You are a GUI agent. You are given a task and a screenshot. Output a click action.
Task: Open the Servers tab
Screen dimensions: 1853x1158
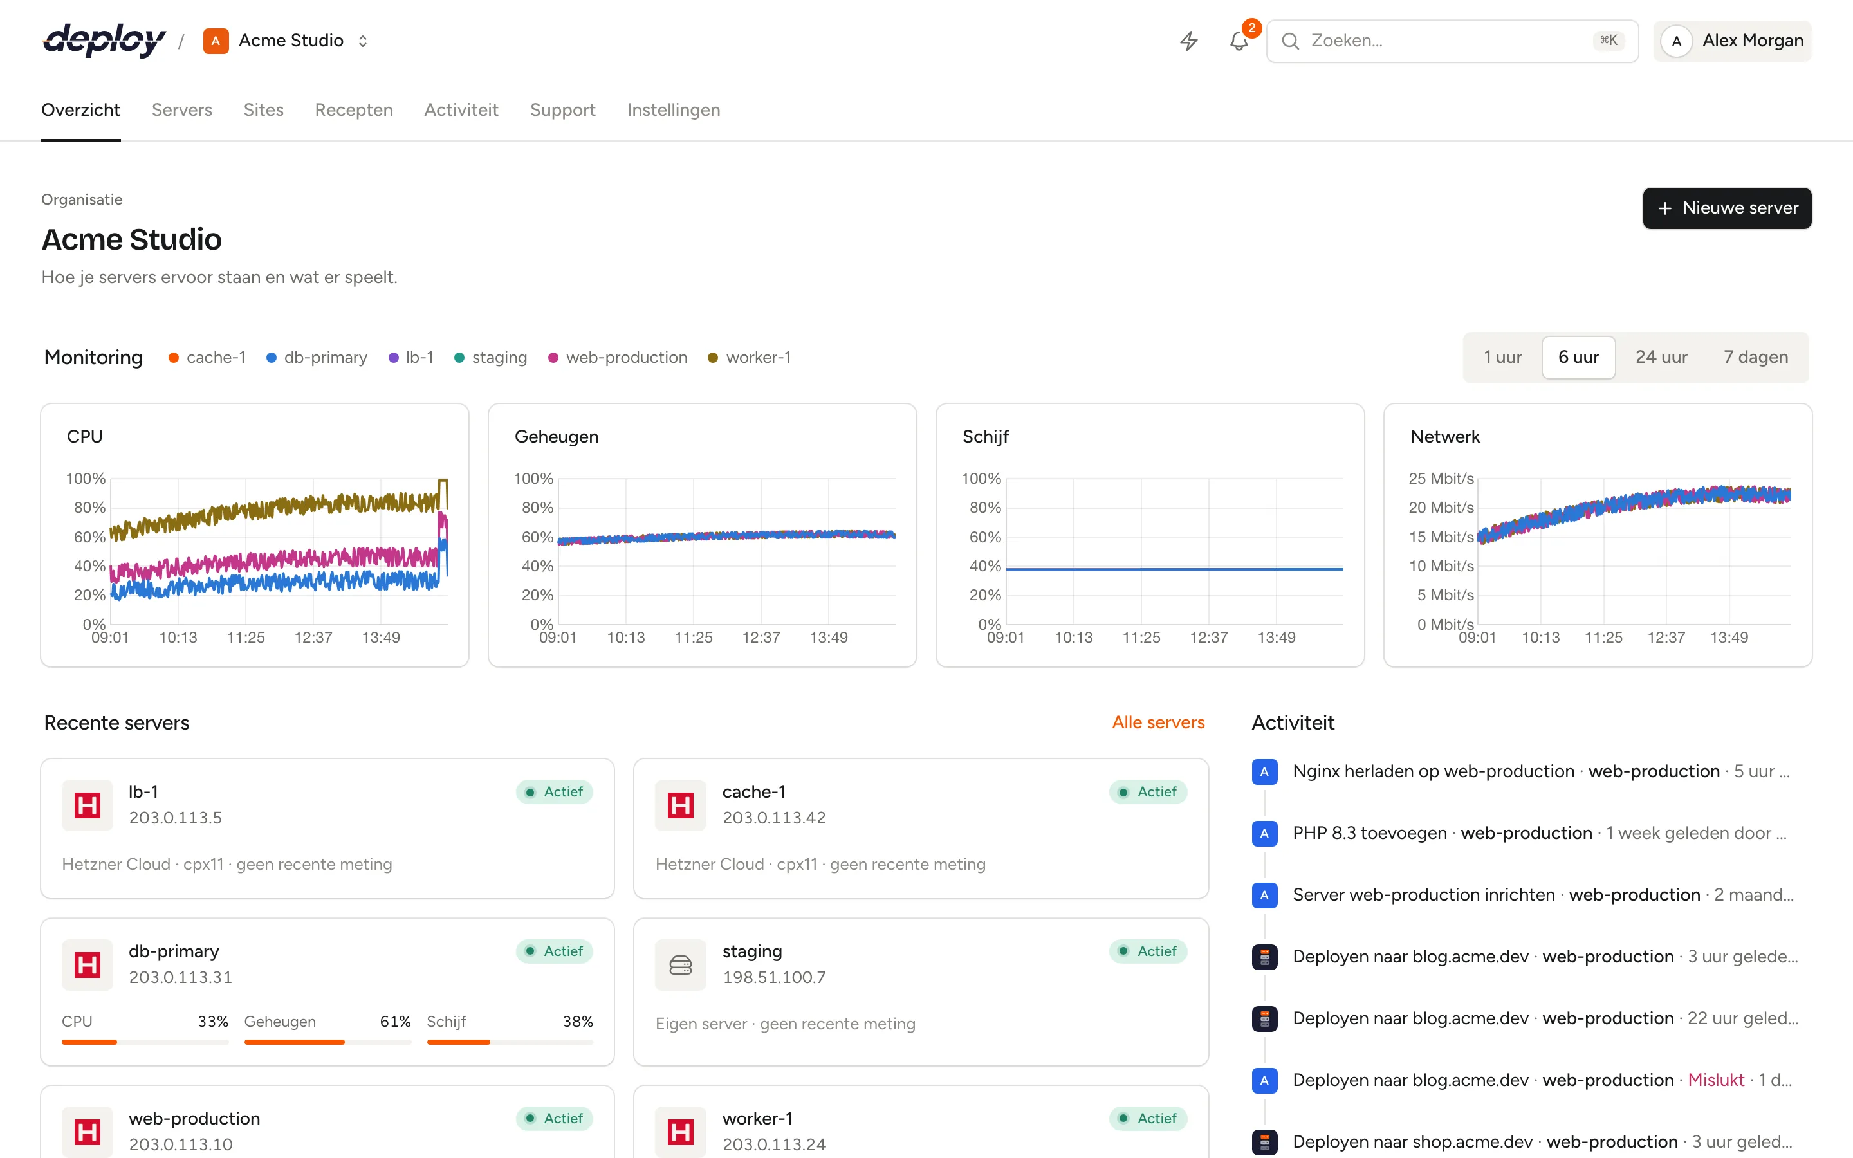point(181,109)
